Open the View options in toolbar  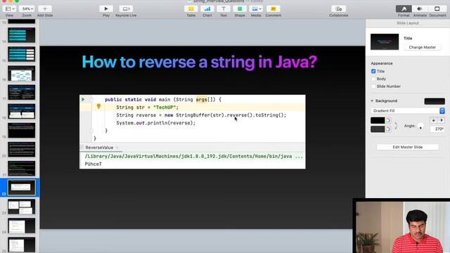coord(10,9)
